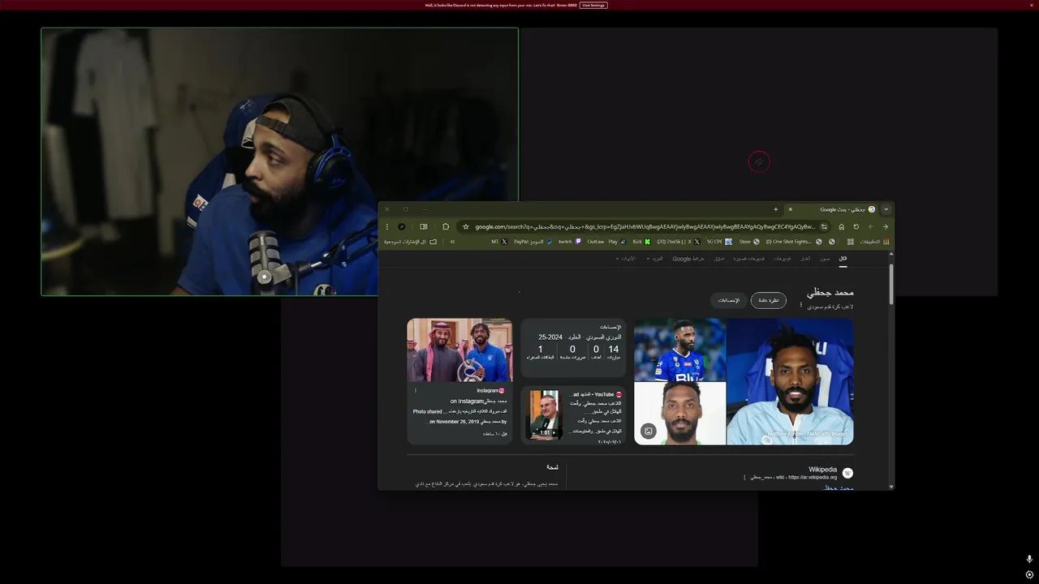The width and height of the screenshot is (1039, 584).
Task: Open the three-dot menu beside the Wikipedia URL
Action: click(744, 478)
